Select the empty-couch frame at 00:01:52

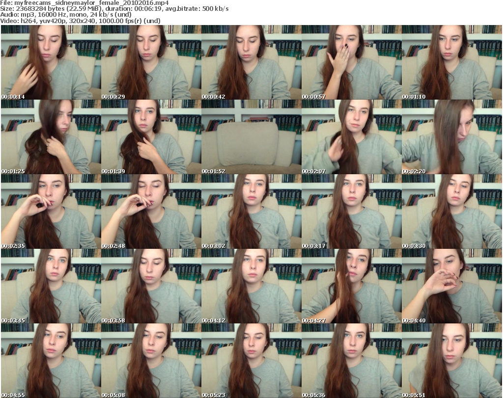251,137
